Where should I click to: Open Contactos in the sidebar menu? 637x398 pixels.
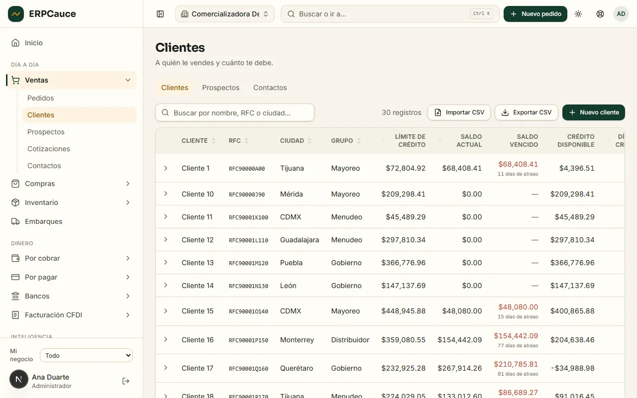[80, 166]
